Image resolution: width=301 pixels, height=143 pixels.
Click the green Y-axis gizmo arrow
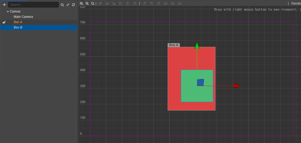coord(197,46)
